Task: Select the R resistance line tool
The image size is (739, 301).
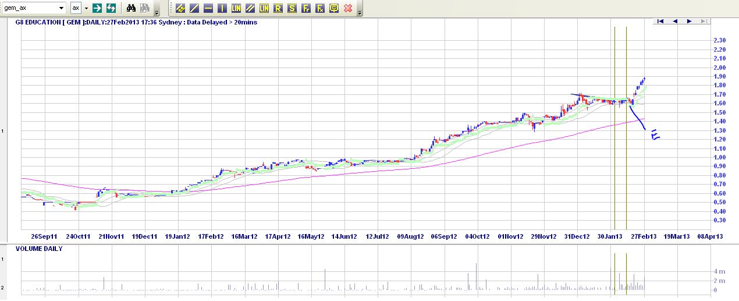Action: pos(278,8)
